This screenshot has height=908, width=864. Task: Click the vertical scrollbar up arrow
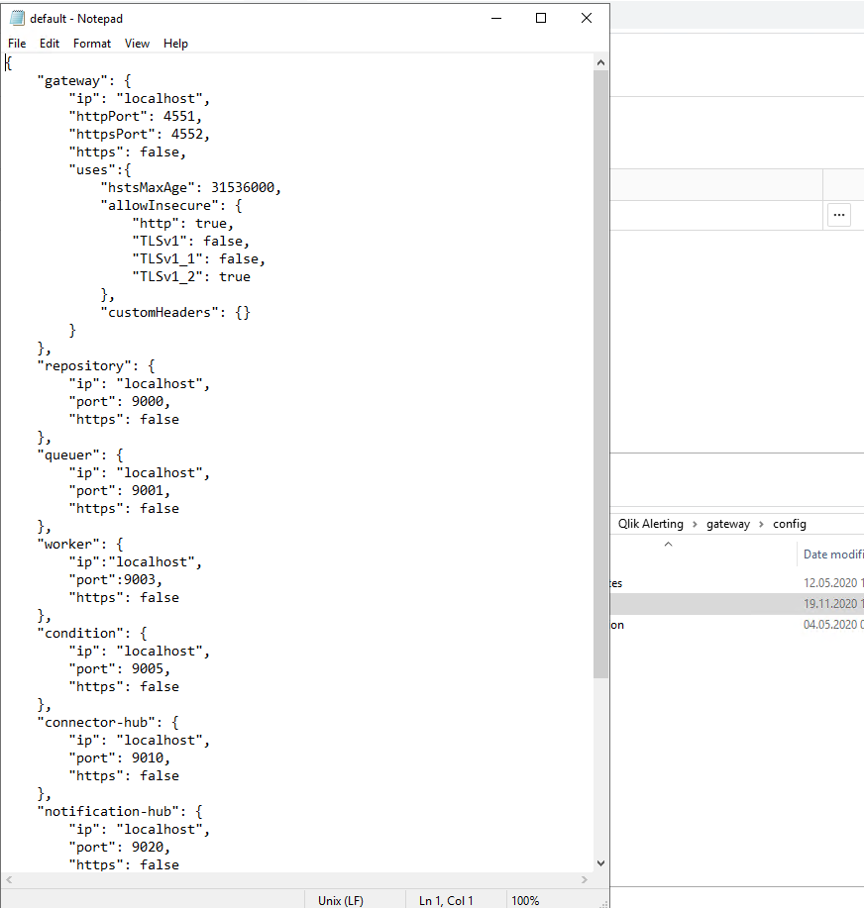[x=600, y=62]
